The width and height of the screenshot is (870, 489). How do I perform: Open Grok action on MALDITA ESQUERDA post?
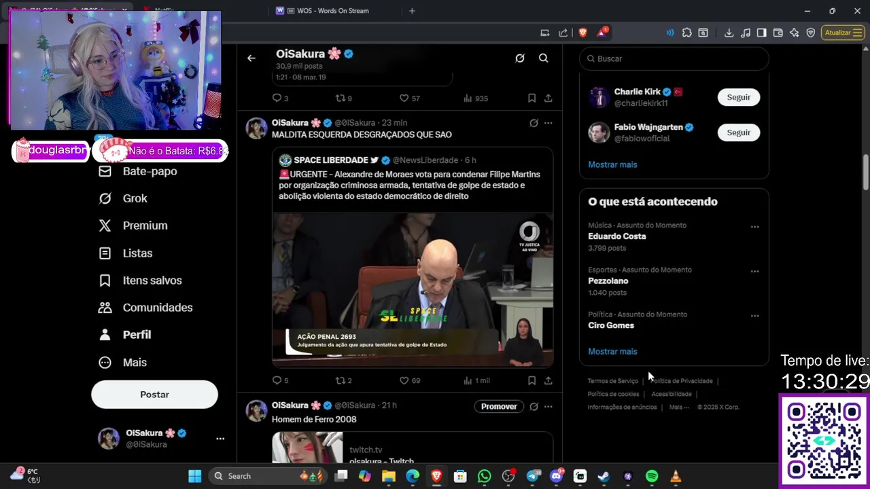coord(534,123)
